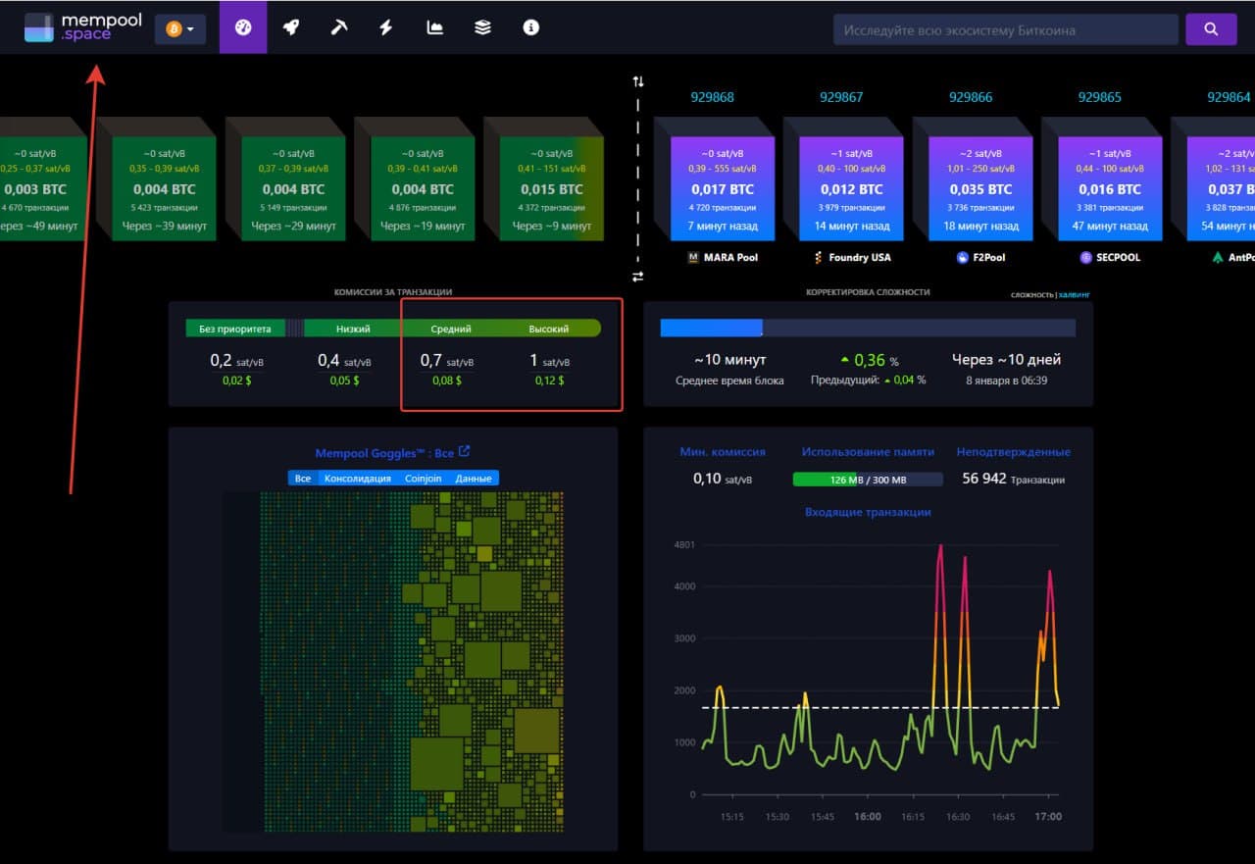The width and height of the screenshot is (1255, 864).
Task: Open the rocket accelerator icon
Action: click(x=291, y=28)
